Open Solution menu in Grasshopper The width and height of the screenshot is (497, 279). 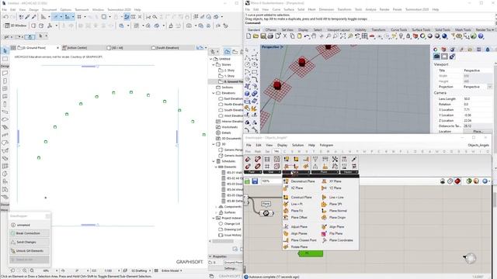[297, 145]
